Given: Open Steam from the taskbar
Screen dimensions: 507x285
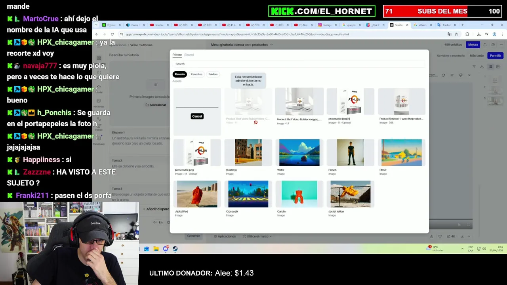Looking at the screenshot, I should coord(175,249).
